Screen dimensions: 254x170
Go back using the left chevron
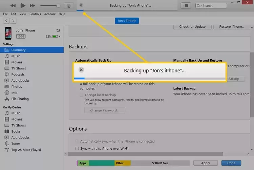point(6,21)
